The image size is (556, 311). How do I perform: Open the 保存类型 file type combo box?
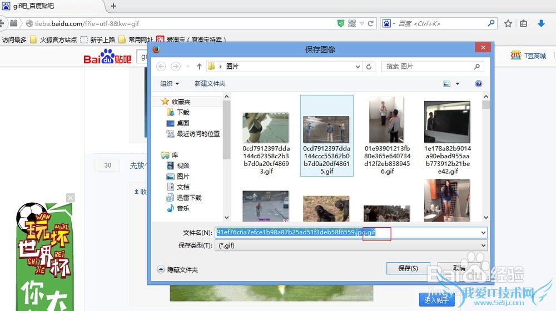coord(351,245)
